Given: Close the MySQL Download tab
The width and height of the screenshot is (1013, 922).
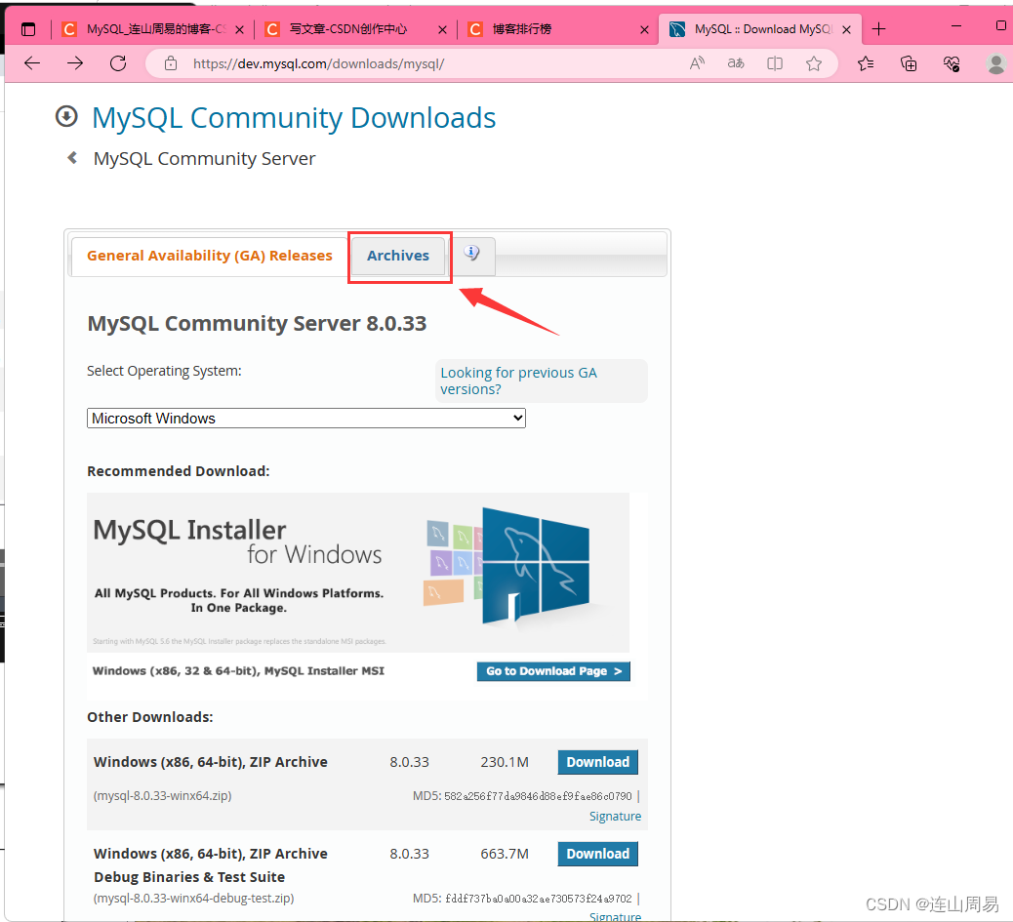Looking at the screenshot, I should pos(847,29).
